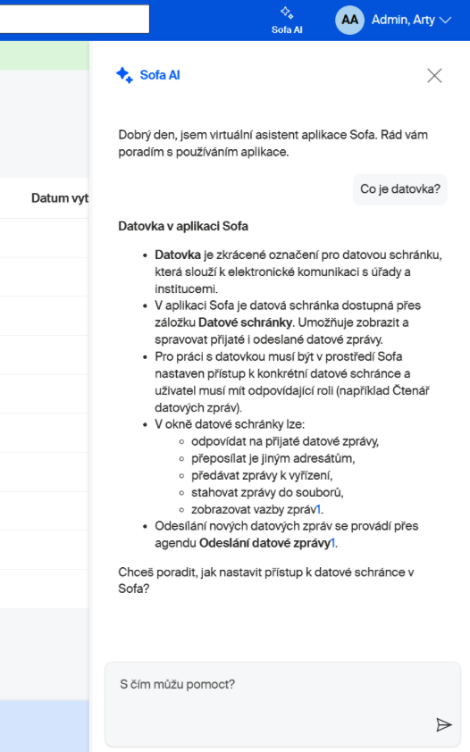Click the bold 'Odeslání datové zprávy' text
The image size is (470, 752).
(264, 543)
